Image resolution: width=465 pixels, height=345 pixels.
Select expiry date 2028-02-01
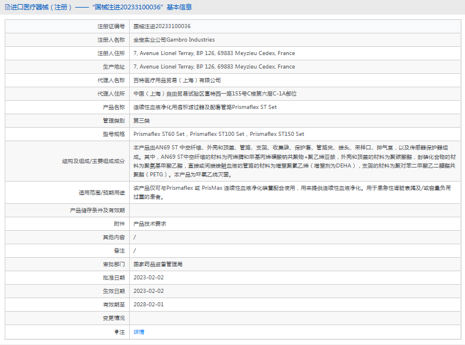point(149,305)
